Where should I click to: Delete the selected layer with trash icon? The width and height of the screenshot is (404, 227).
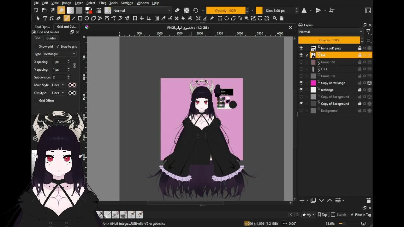coord(368,201)
